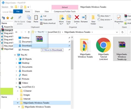Select MajorGeeks Tutorial Link.html file
The image size is (131, 109).
(x=103, y=49)
